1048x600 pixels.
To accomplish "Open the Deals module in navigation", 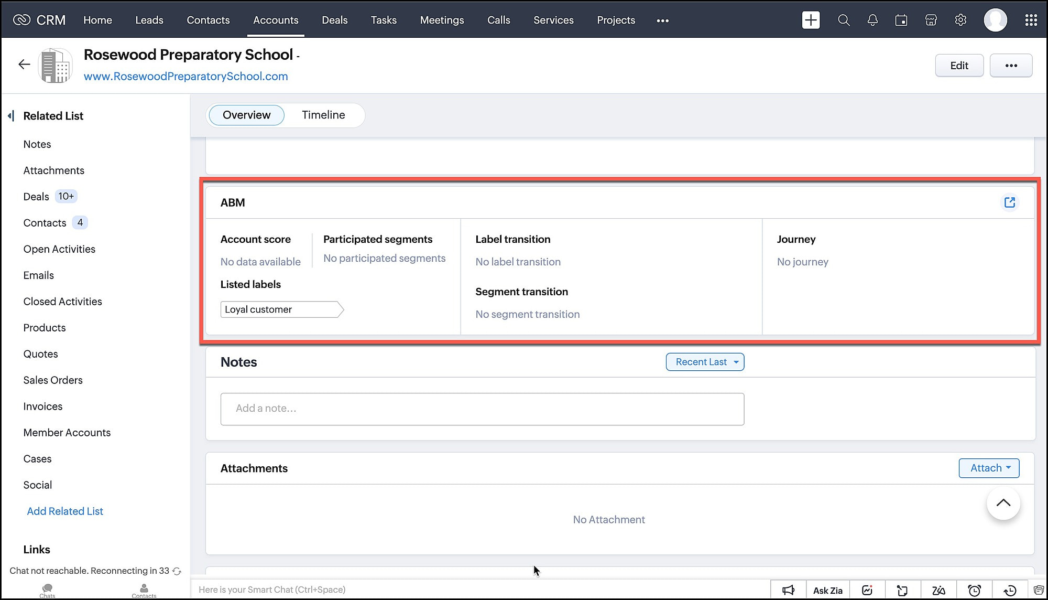I will (x=334, y=20).
